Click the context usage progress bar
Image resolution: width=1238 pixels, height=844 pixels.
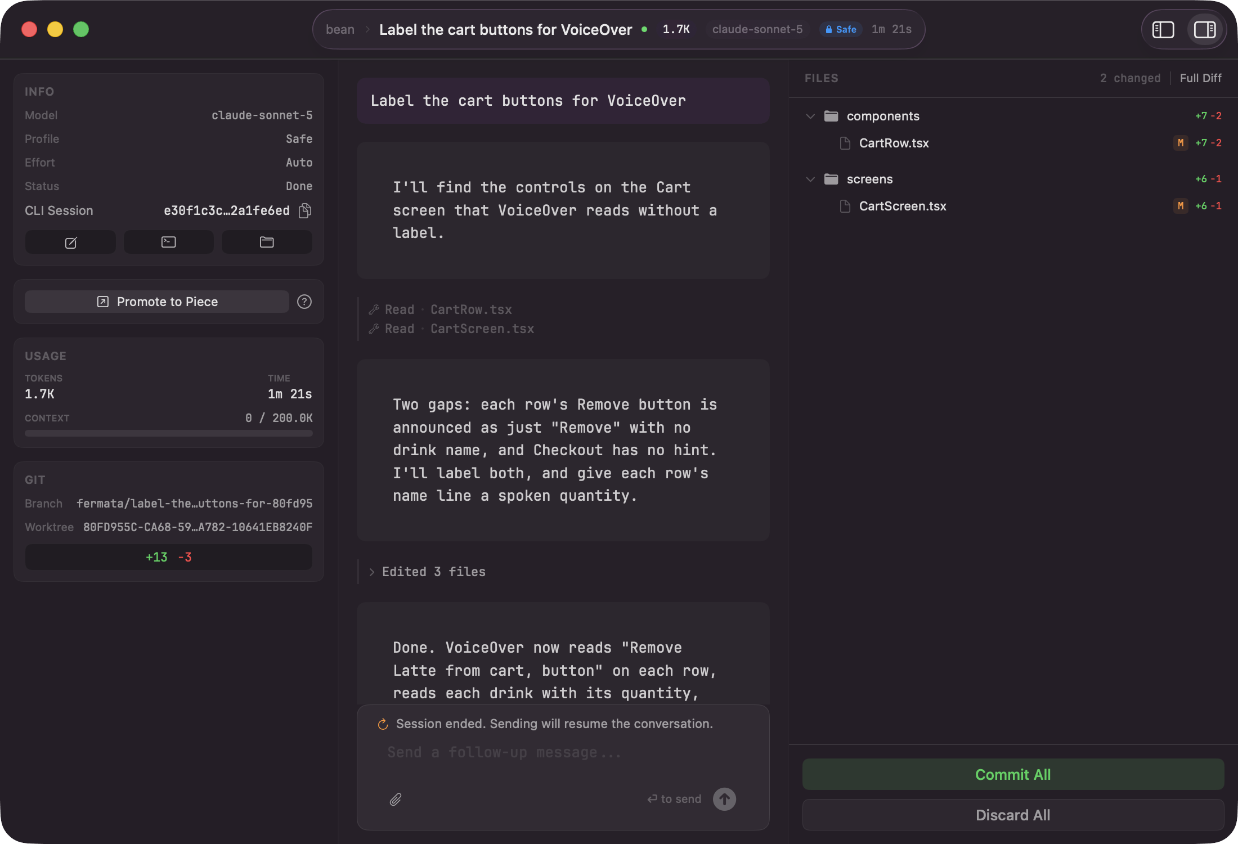(x=169, y=433)
